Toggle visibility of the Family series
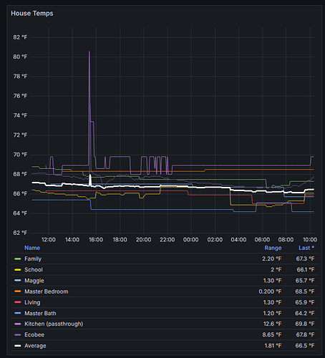 pos(33,259)
